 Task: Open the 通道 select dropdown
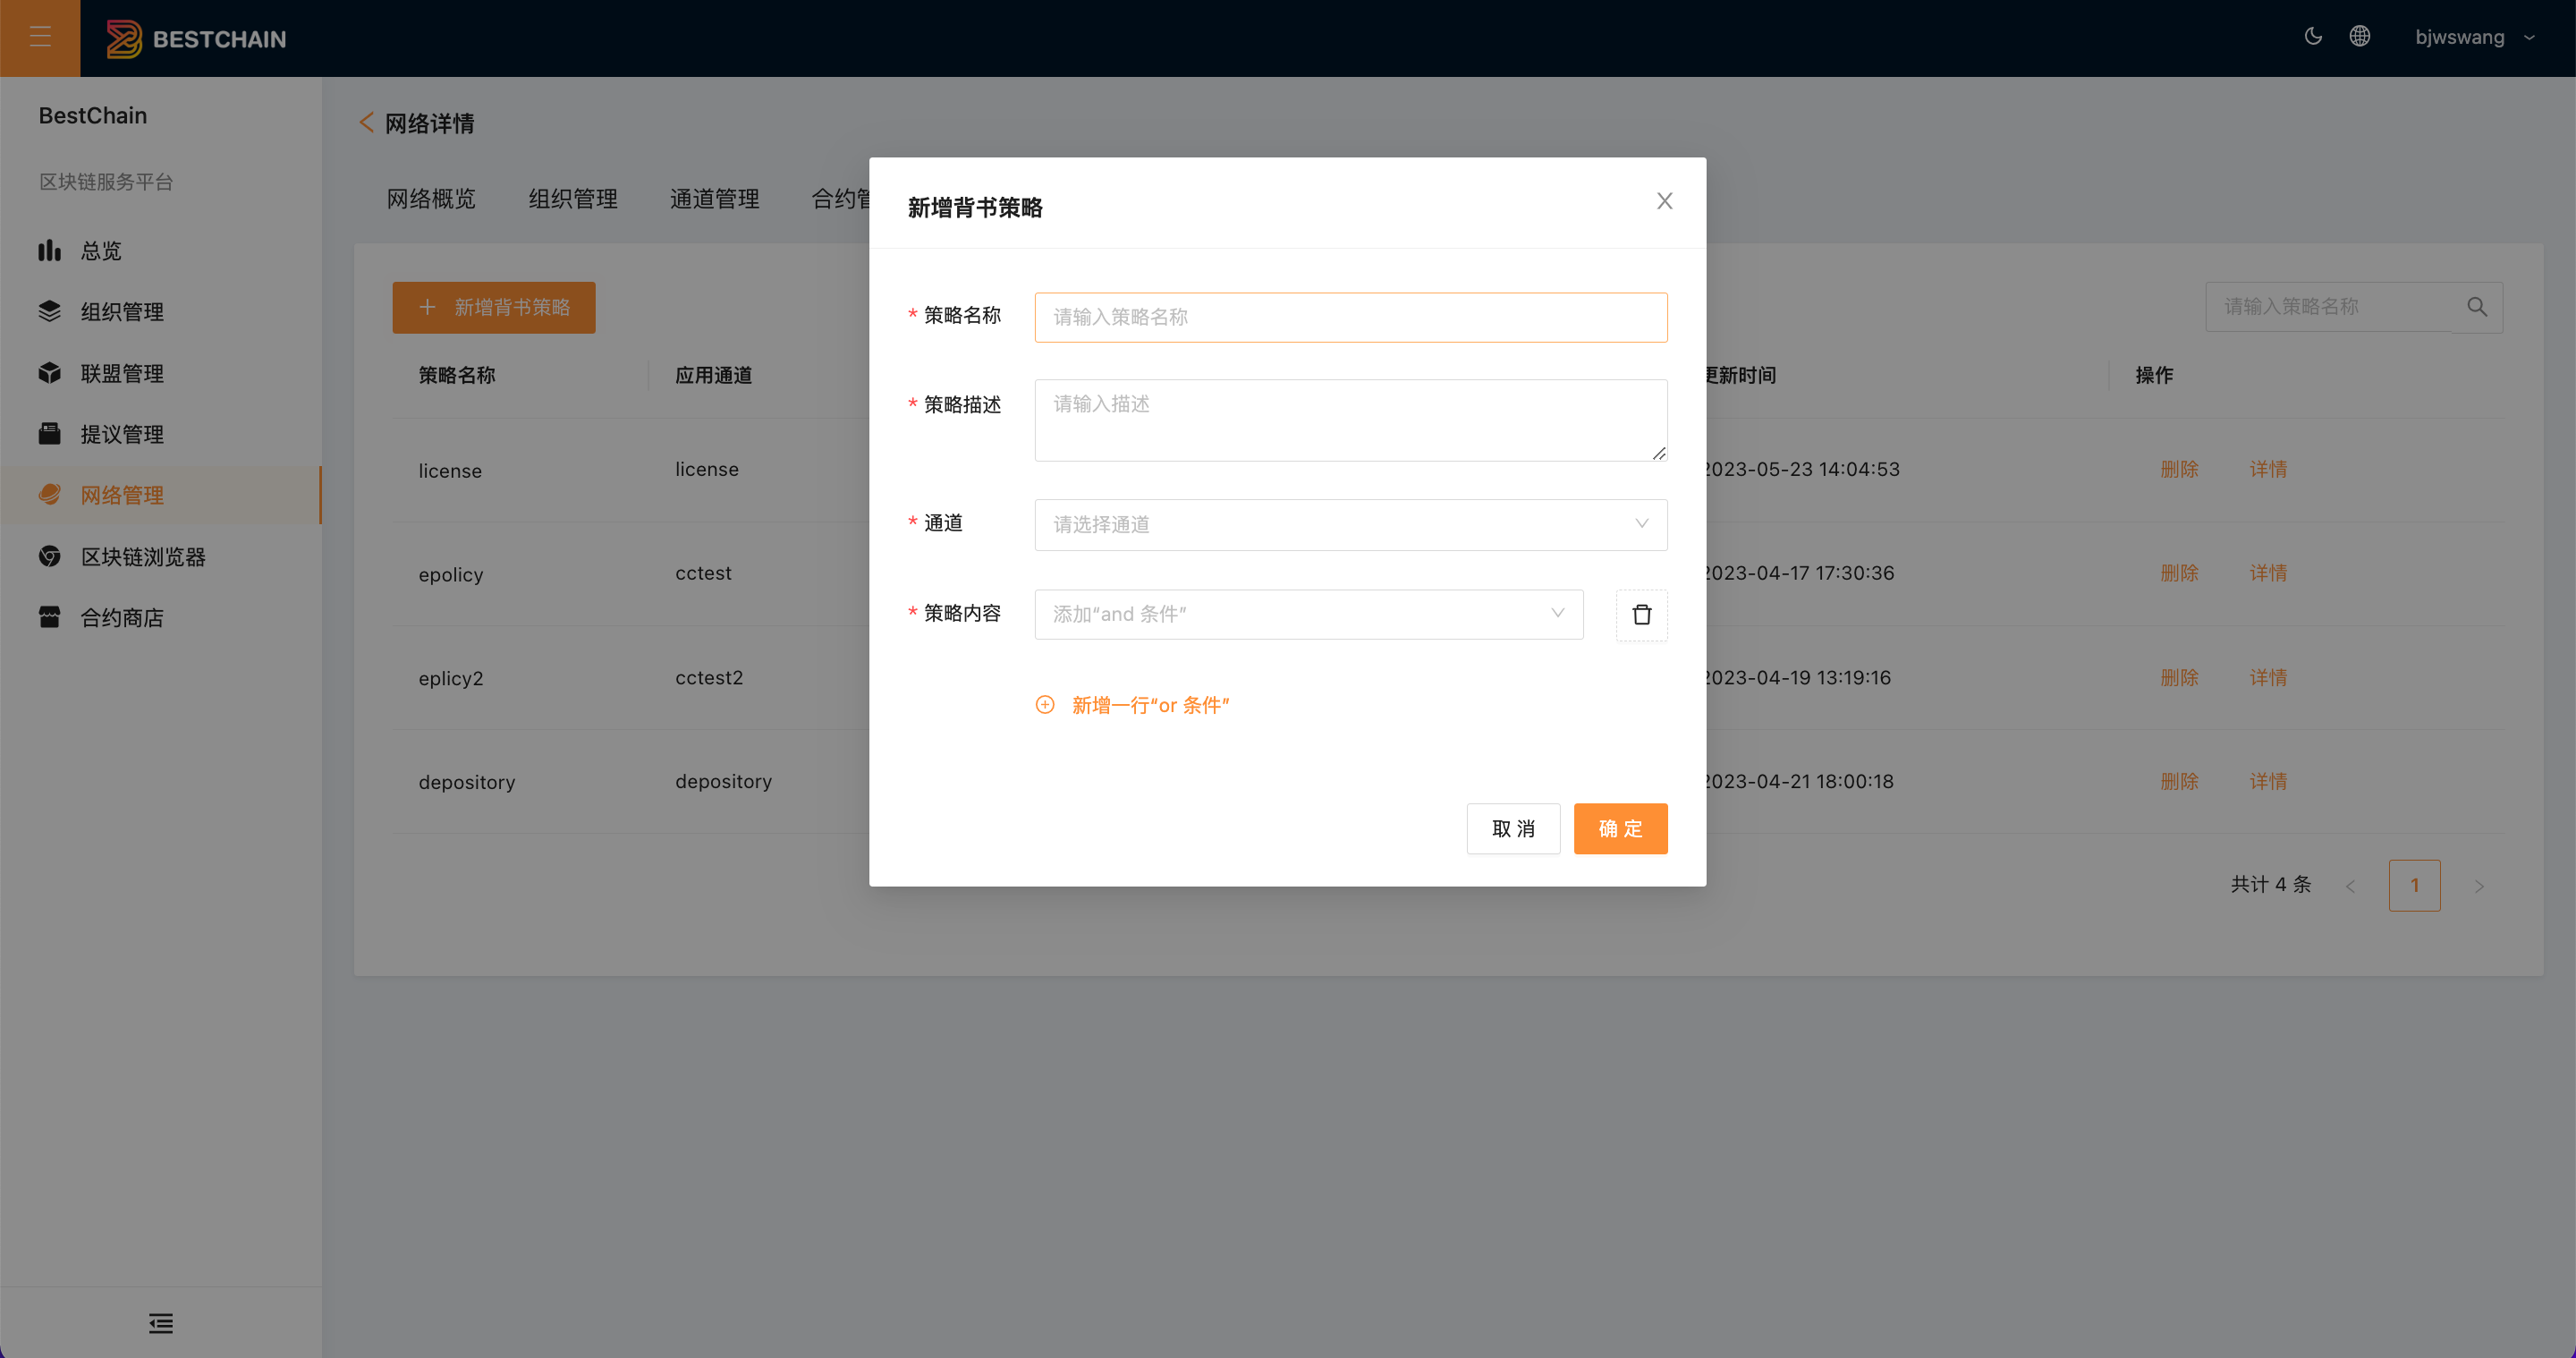click(x=1351, y=524)
